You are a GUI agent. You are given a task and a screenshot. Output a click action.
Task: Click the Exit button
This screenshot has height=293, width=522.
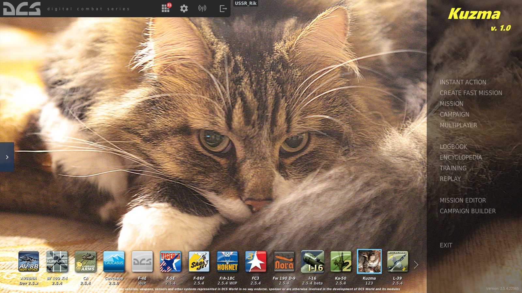[446, 245]
